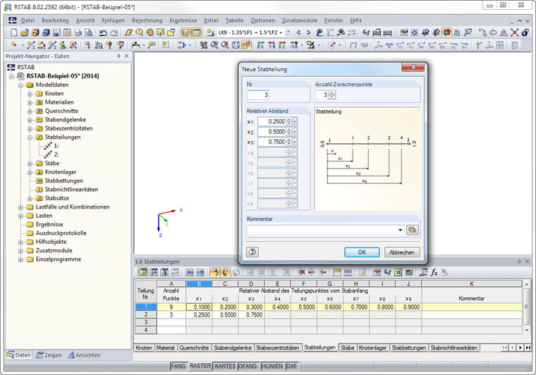The image size is (536, 375).
Task: Click the Mz moment diagram icon
Action: (x=443, y=45)
